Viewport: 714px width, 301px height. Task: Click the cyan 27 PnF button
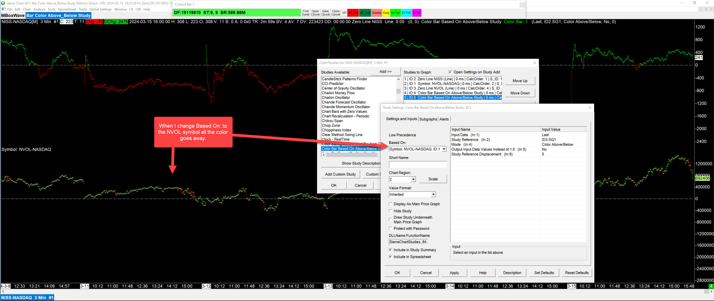(406, 13)
